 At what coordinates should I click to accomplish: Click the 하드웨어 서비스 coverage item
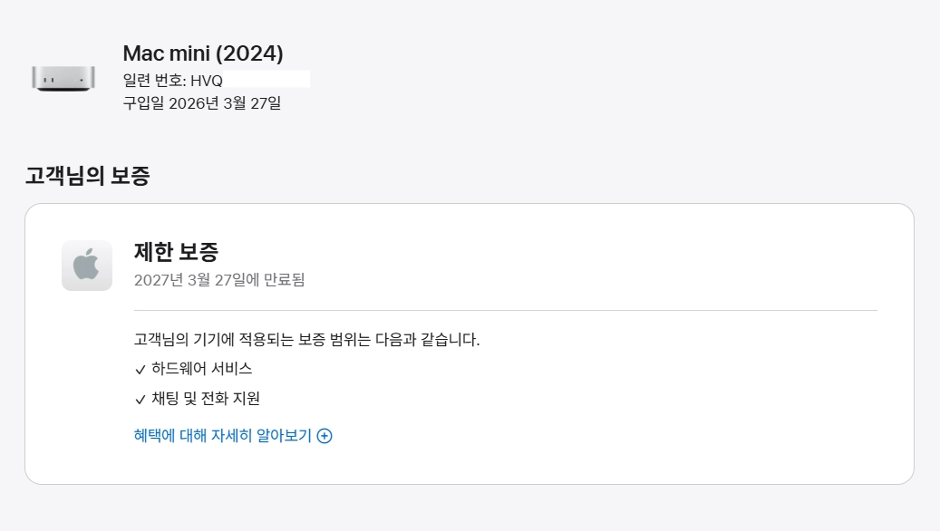tap(201, 369)
